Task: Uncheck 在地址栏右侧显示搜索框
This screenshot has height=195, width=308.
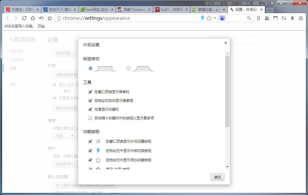Action: click(x=90, y=100)
